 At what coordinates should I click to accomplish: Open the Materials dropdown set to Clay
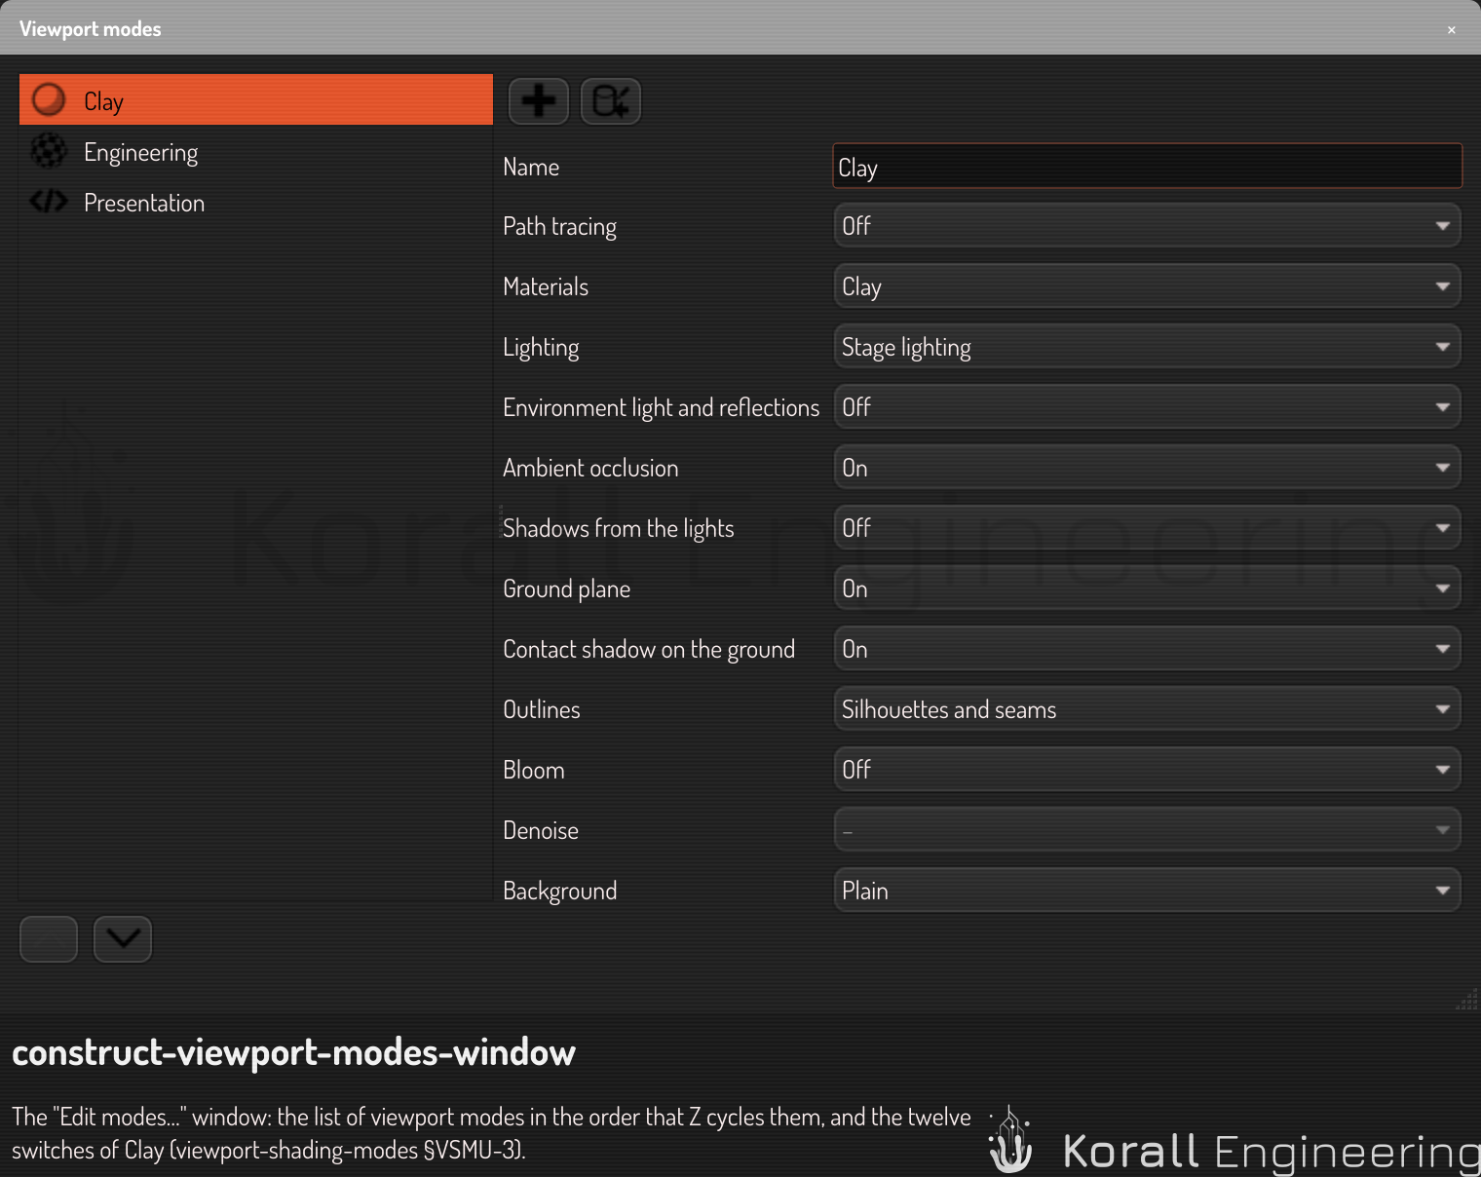(1148, 286)
